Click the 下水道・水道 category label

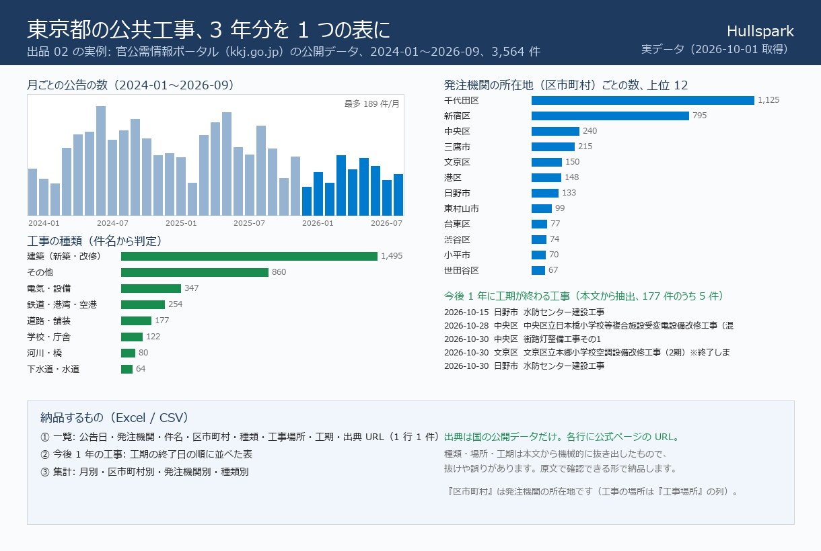tap(53, 369)
